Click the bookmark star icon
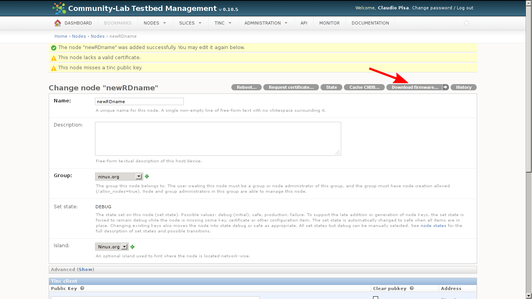Screen dimensions: 532x299 [467, 23]
